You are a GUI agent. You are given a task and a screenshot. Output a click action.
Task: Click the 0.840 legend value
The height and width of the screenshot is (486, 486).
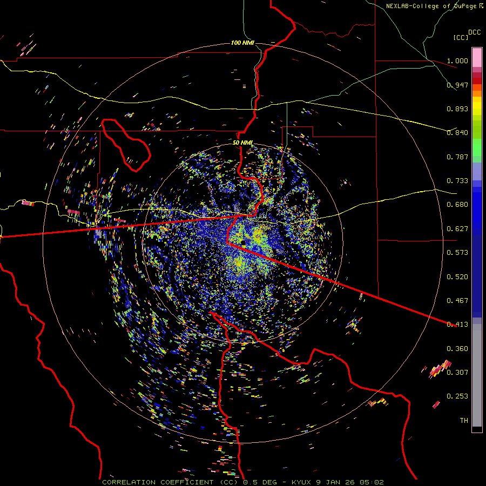tap(457, 133)
